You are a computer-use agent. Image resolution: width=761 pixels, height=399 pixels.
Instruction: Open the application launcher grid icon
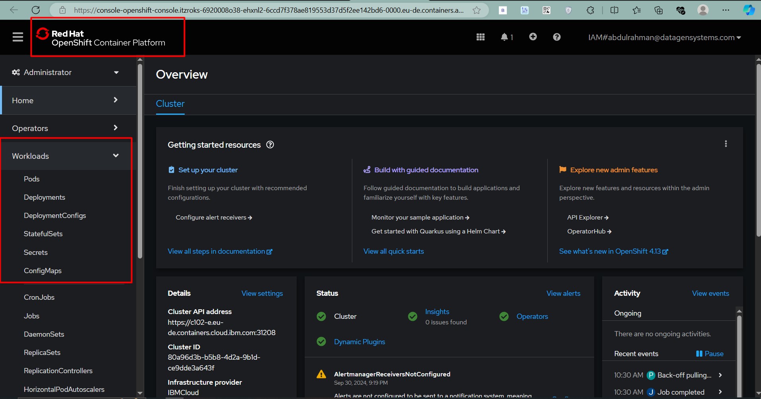[481, 37]
